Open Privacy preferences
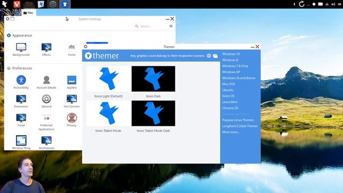 (x=72, y=120)
